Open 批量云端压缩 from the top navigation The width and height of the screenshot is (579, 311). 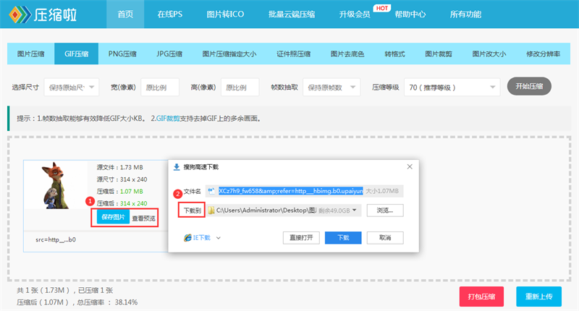(292, 14)
